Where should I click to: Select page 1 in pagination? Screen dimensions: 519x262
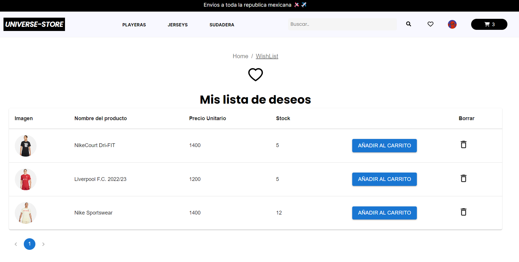tap(30, 244)
